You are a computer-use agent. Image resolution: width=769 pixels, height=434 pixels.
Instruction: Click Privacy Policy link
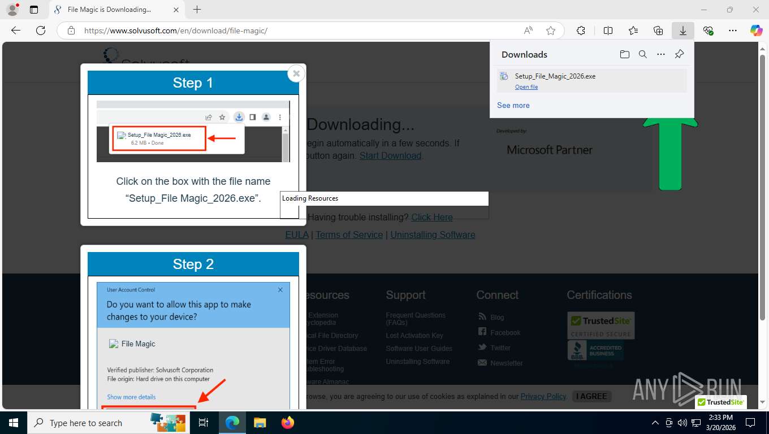pyautogui.click(x=543, y=396)
